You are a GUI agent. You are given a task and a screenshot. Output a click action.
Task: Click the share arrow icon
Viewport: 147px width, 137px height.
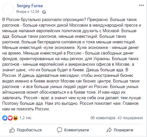(109, 130)
